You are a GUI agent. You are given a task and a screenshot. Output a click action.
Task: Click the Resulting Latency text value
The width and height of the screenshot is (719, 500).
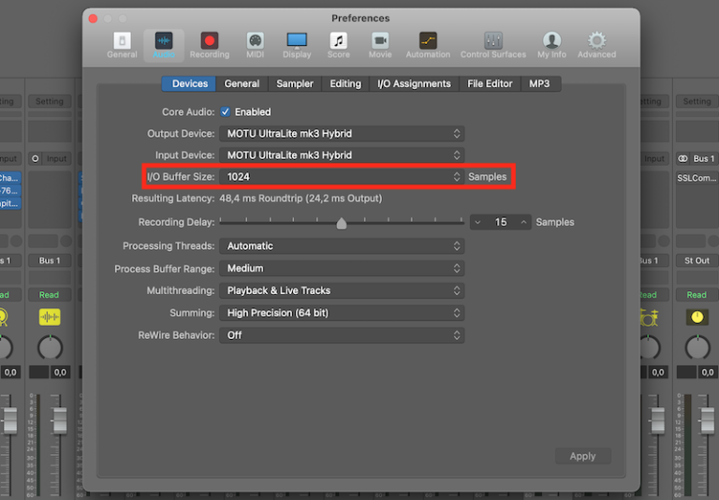click(x=301, y=199)
